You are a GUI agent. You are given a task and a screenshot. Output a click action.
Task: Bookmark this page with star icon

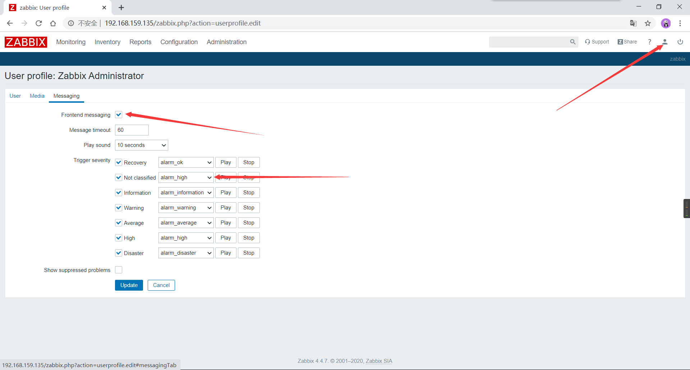648,23
